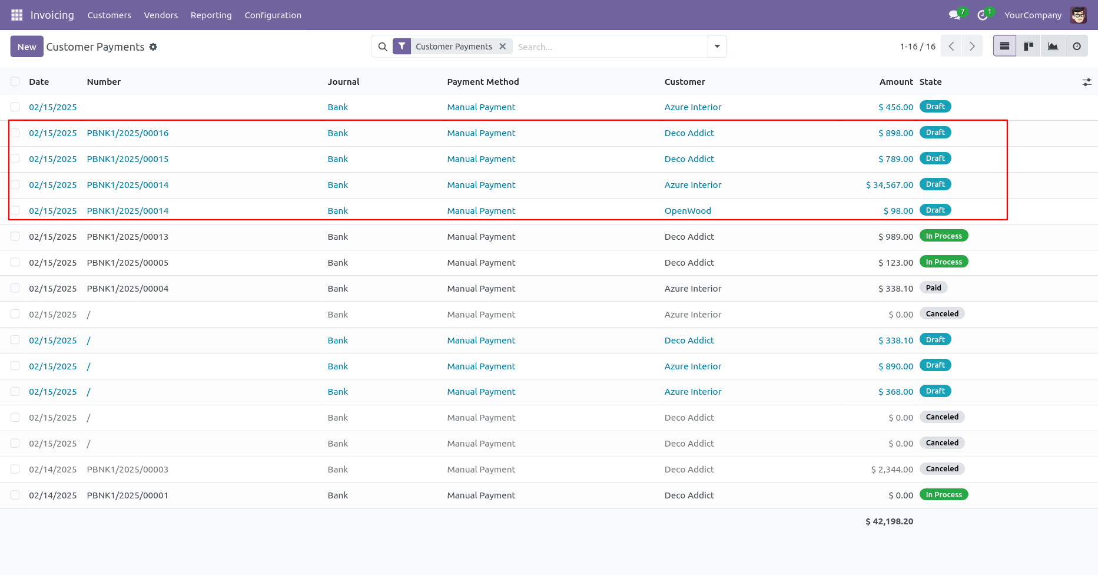Switch to graph view
1098x575 pixels.
pyautogui.click(x=1053, y=46)
